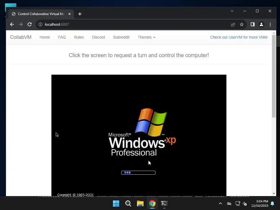280x210 pixels.
Task: Follow 'Check out UserVM for more VMs!' link
Action: pos(238,37)
